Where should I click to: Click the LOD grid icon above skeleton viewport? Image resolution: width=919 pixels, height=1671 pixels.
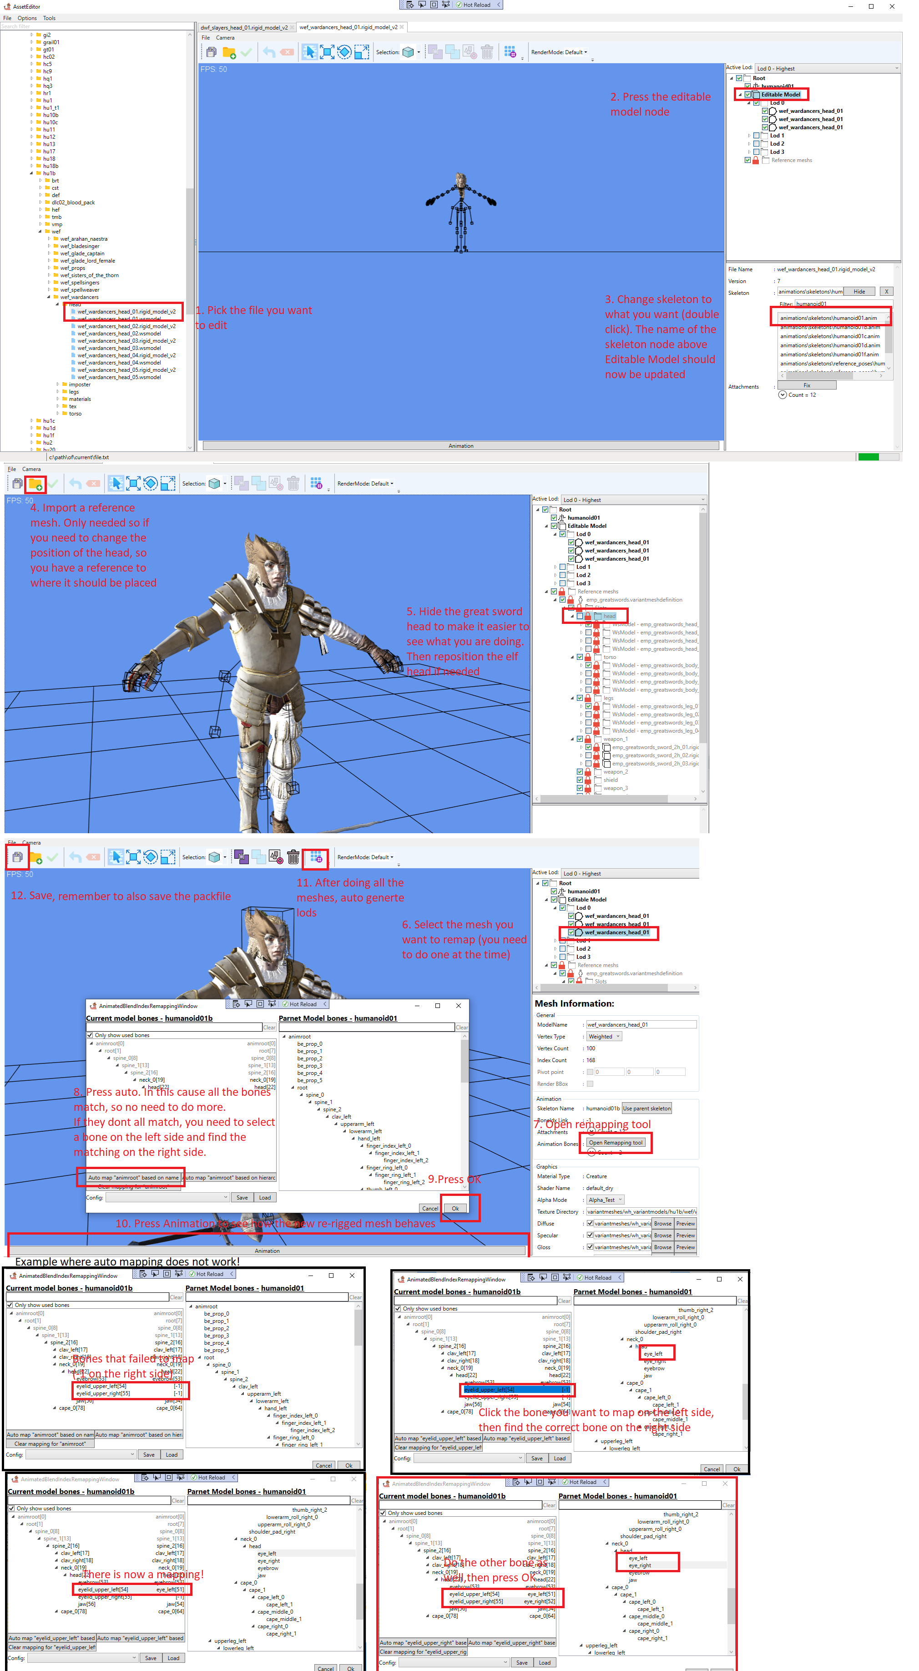pyautogui.click(x=510, y=52)
